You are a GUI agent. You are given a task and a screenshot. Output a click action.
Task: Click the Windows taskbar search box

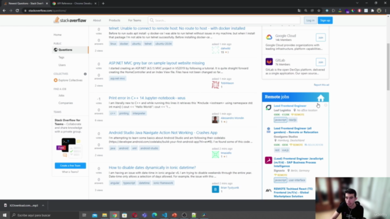tap(44, 215)
